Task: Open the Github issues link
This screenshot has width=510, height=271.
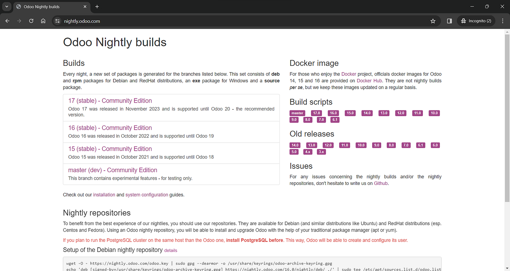Action: coord(380,183)
